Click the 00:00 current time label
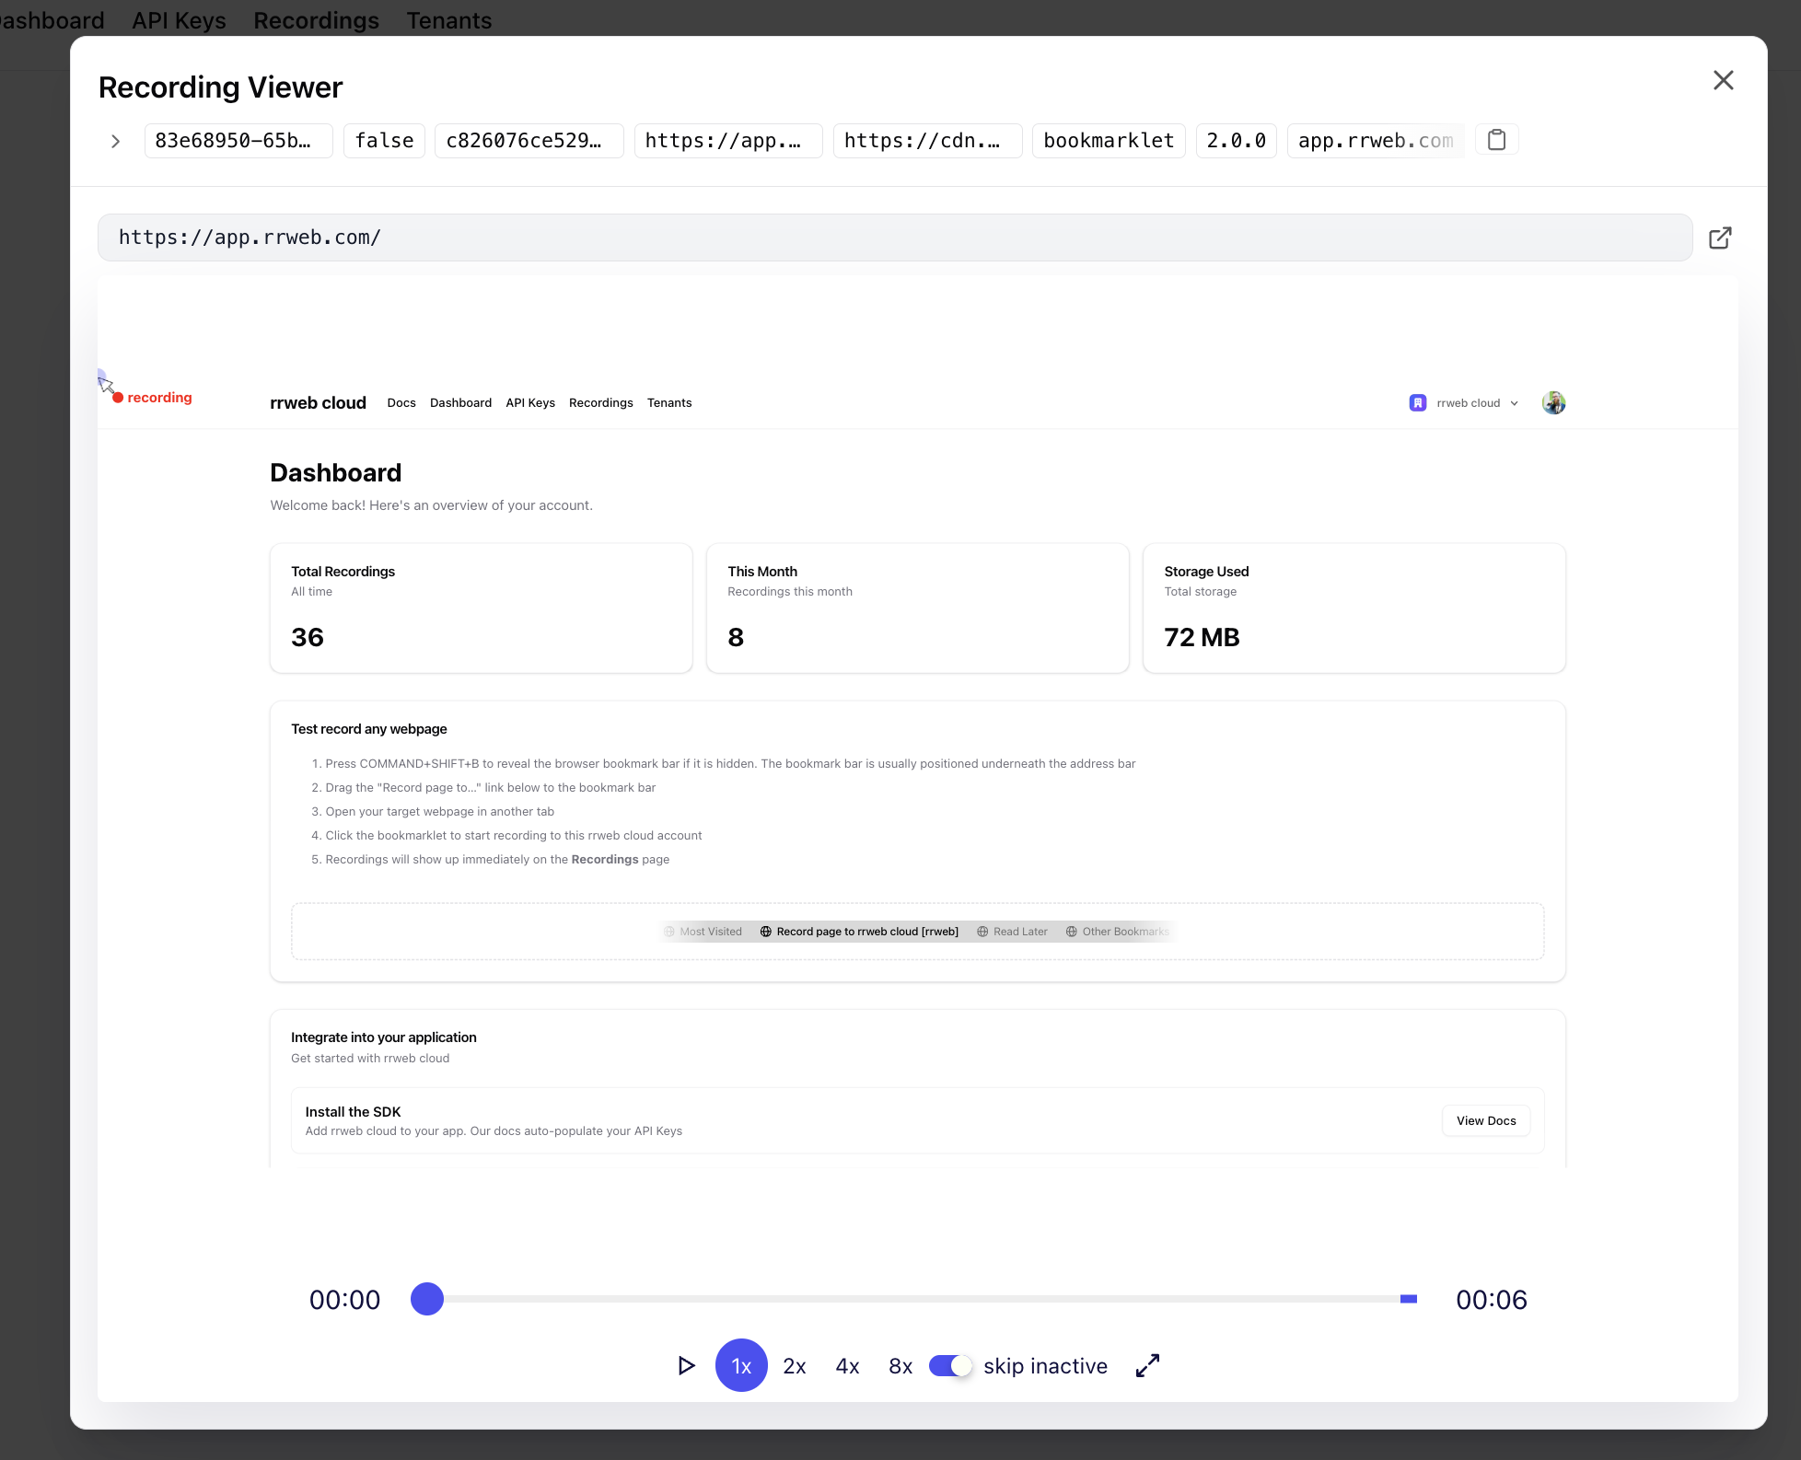Viewport: 1801px width, 1460px height. [x=344, y=1300]
